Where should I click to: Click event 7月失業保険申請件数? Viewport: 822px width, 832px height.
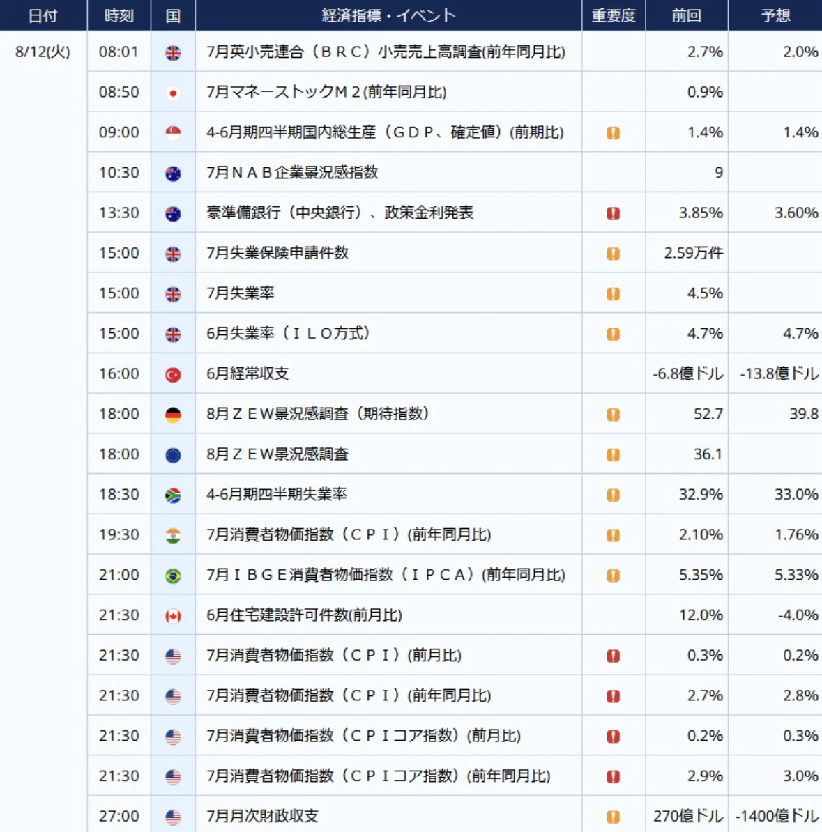[x=277, y=252]
